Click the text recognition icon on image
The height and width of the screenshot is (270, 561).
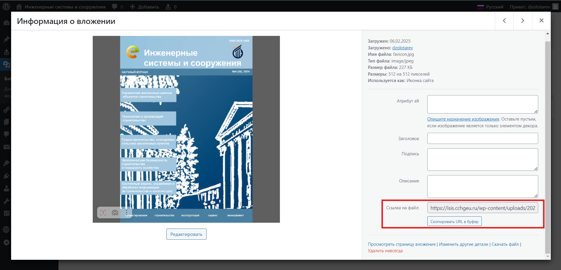(x=103, y=212)
